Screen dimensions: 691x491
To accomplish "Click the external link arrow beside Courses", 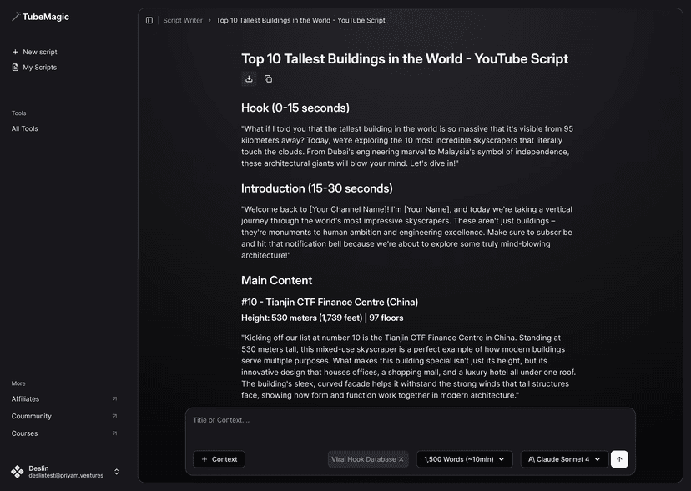I will (114, 433).
